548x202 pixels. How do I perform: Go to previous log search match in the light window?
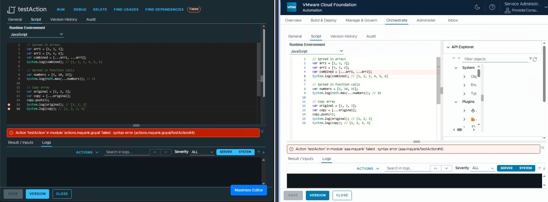point(436,168)
